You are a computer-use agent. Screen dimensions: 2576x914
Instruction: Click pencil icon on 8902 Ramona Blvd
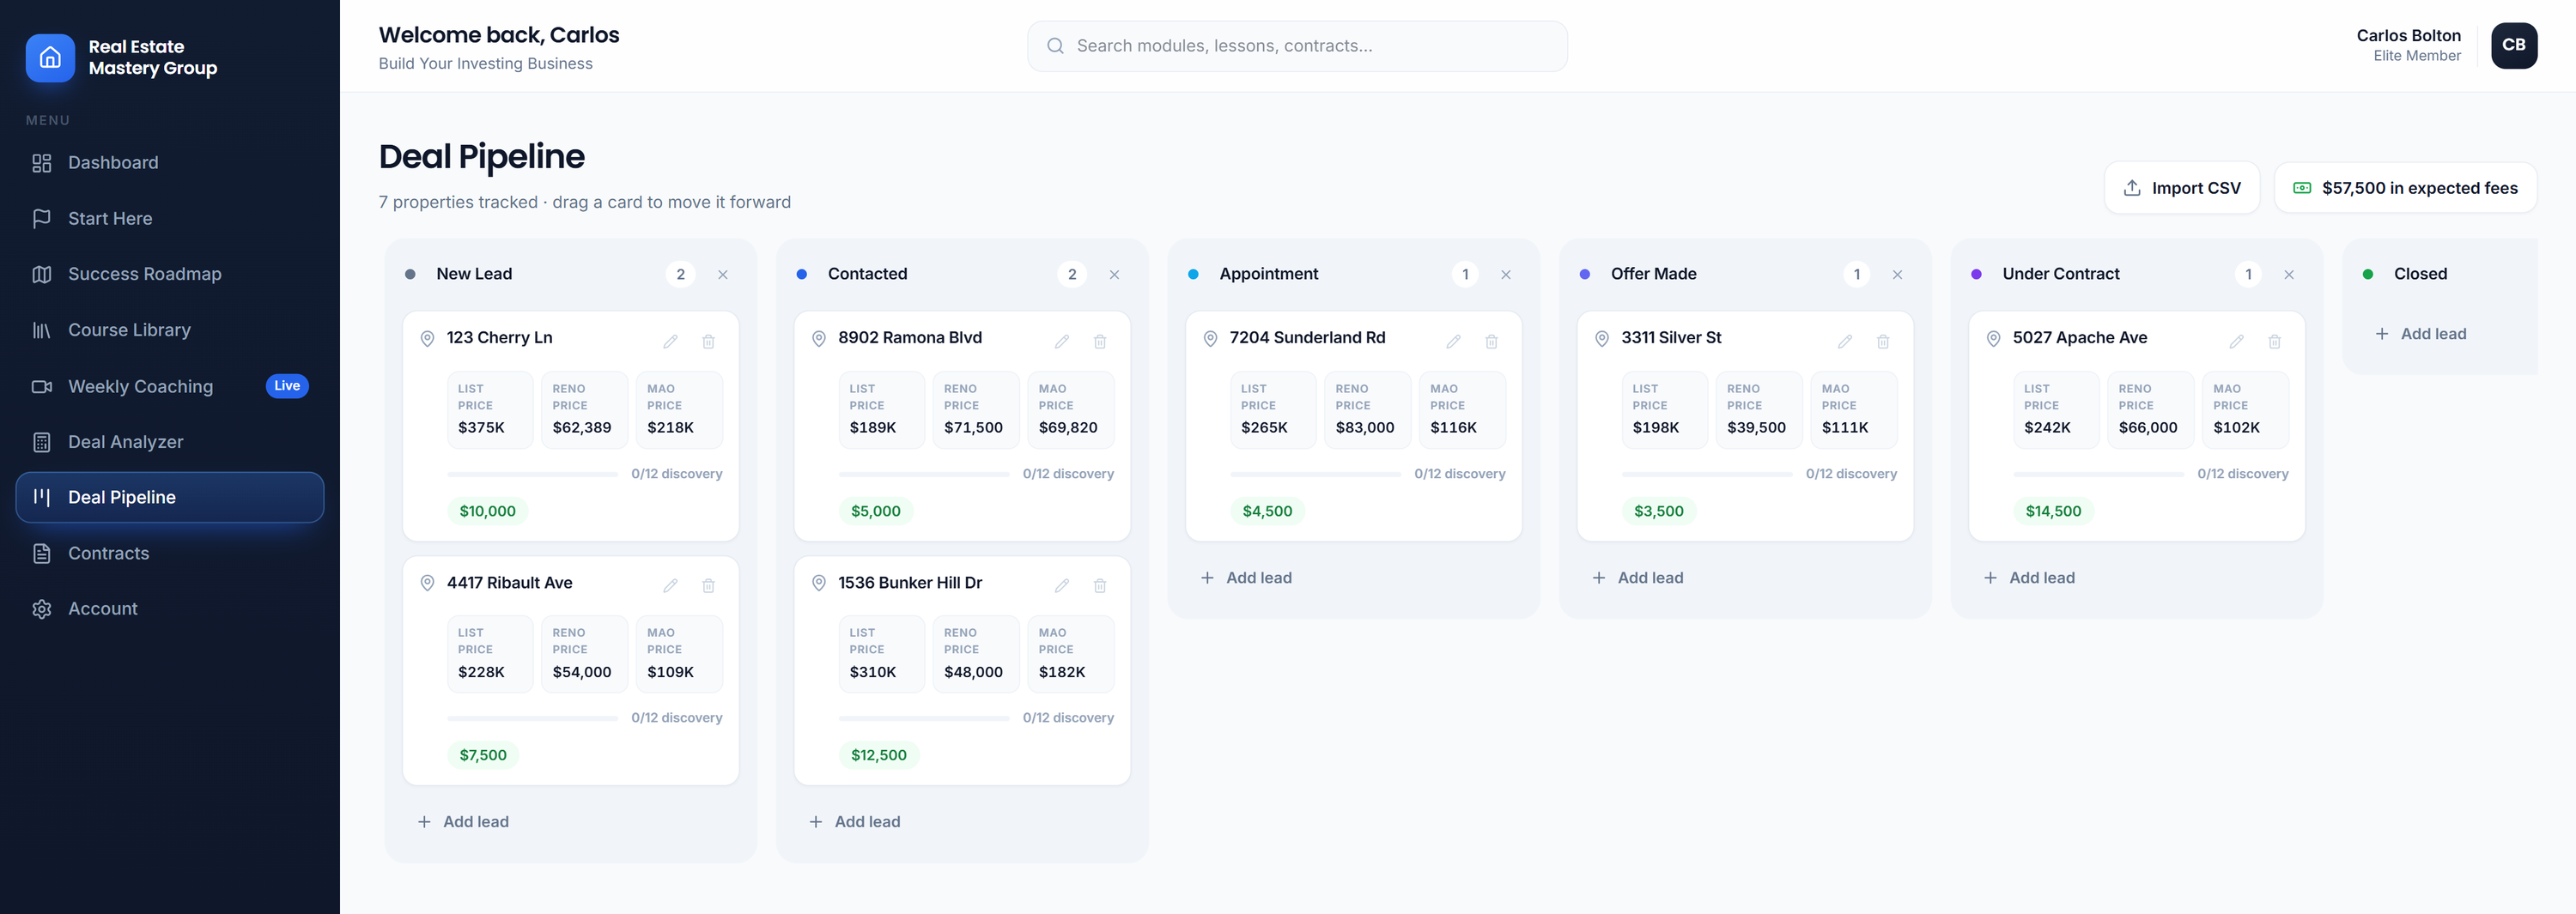tap(1062, 342)
